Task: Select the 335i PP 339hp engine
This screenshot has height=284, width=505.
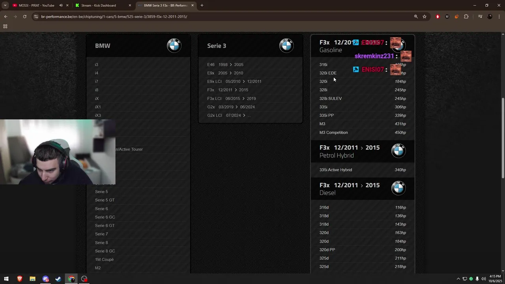Action: click(363, 115)
